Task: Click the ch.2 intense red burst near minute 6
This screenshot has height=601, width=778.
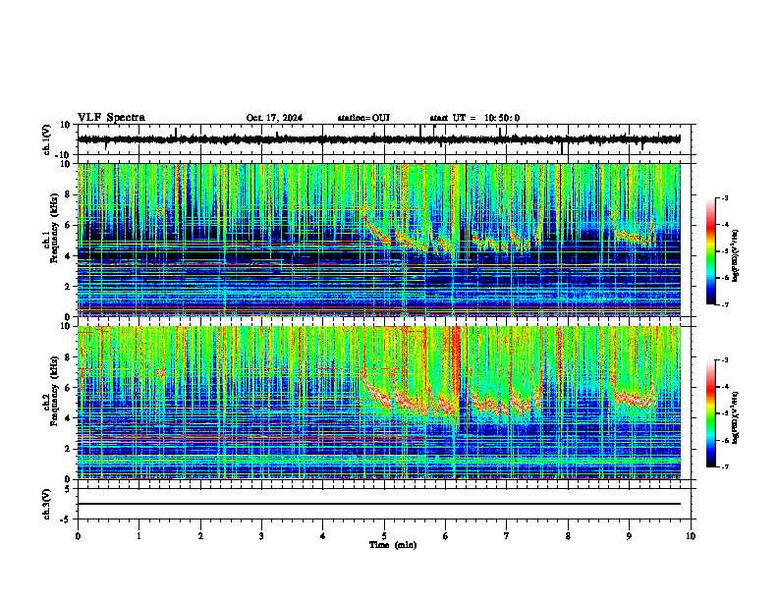Action: click(x=456, y=372)
